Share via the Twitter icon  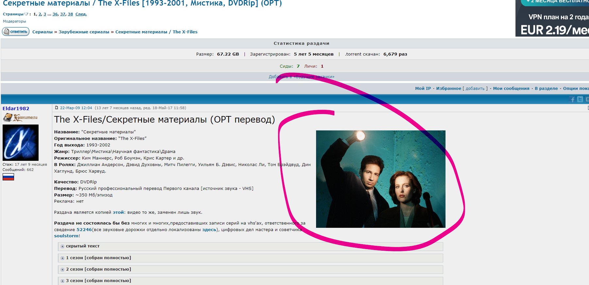coord(580,99)
